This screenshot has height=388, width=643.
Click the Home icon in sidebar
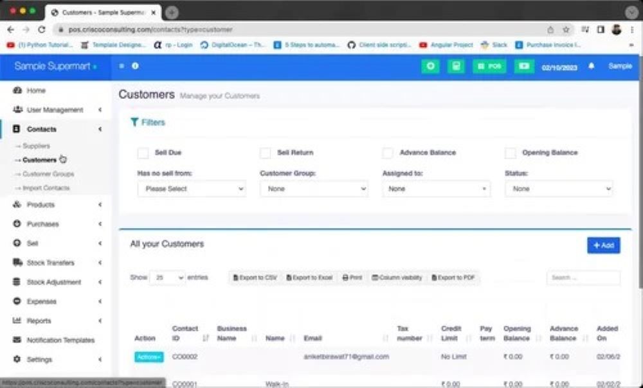[17, 91]
